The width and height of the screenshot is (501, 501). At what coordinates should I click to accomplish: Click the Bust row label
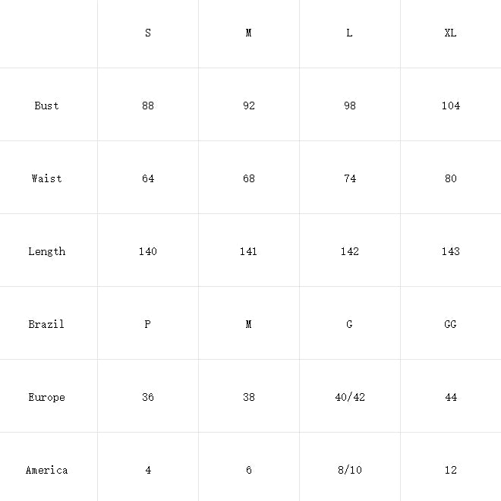click(46, 106)
